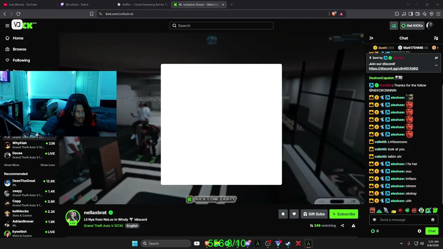Open browser extensions puzzle icon
Image resolution: width=443 pixels, height=249 pixels.
click(x=397, y=14)
